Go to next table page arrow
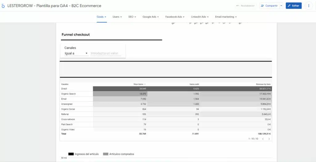The height and width of the screenshot is (162, 316). point(269,139)
